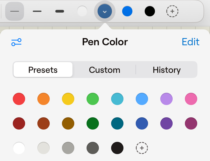Open the add-color plus inside the presets grid
Viewport: 210px width, 161px height.
(142, 148)
